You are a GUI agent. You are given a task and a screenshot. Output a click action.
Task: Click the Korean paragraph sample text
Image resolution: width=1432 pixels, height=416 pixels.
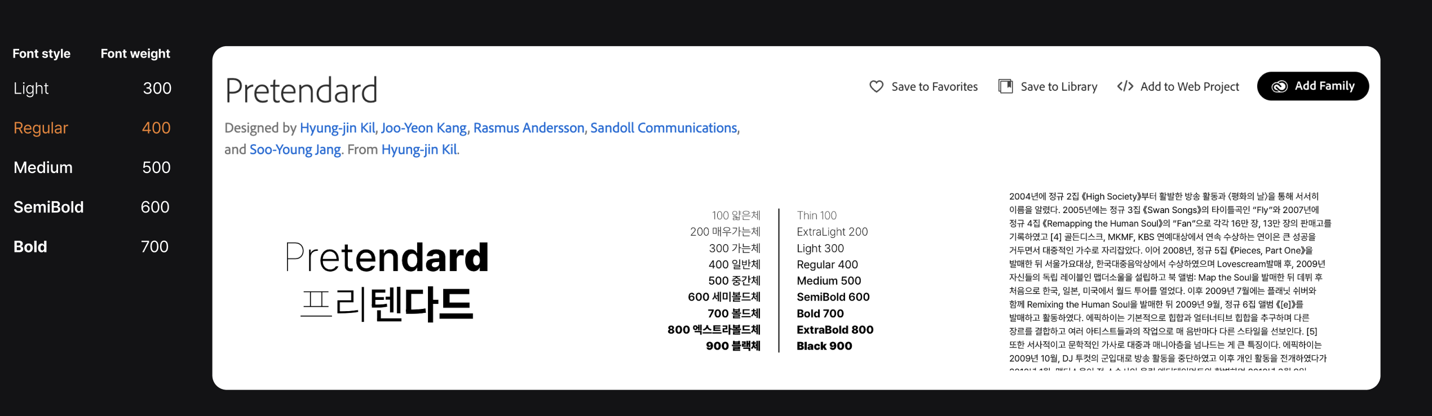tap(1168, 277)
